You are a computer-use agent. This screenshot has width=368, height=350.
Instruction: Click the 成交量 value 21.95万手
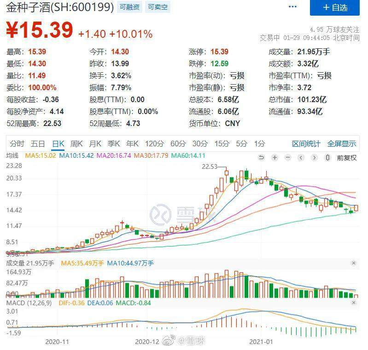click(x=314, y=52)
